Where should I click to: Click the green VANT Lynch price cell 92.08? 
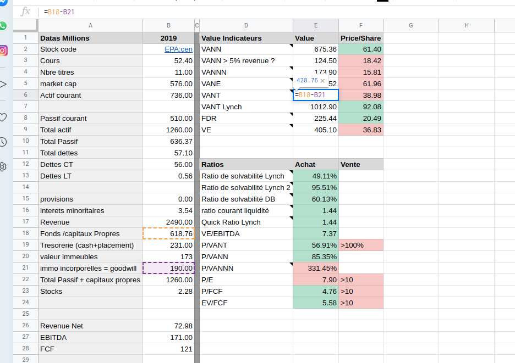coord(361,107)
